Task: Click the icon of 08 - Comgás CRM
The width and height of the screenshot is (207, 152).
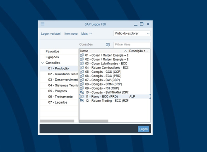Action: tap(82, 84)
